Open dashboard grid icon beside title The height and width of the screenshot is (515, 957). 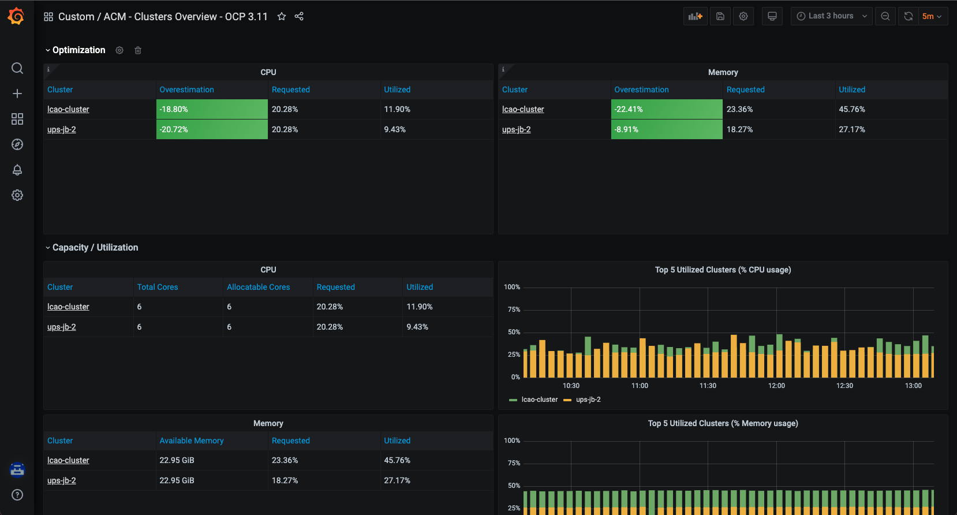click(48, 17)
